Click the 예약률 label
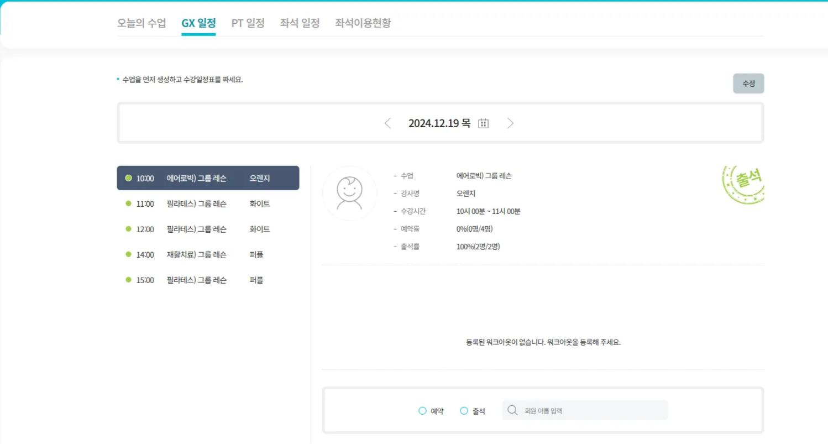Screen dimensions: 828x444 click(410, 229)
